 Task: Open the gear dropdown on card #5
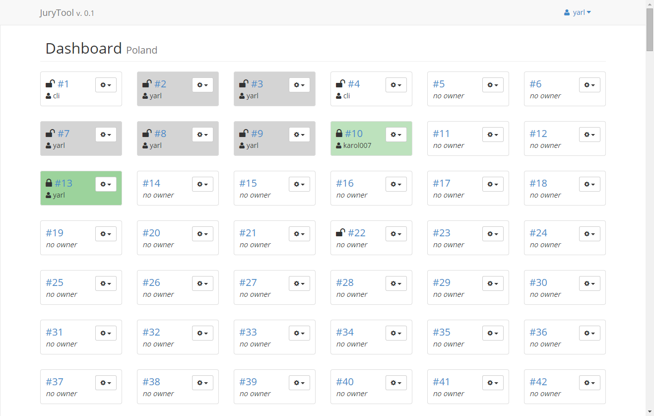click(x=493, y=85)
